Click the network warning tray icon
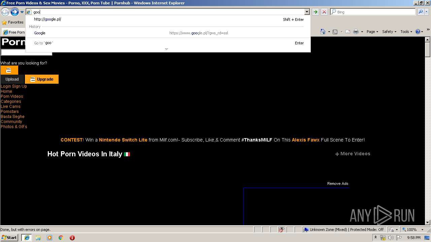431x242 pixels. [x=383, y=238]
